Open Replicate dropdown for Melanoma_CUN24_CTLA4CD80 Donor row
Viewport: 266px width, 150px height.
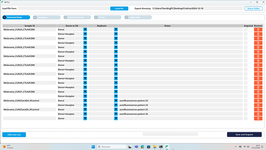(x=116, y=30)
